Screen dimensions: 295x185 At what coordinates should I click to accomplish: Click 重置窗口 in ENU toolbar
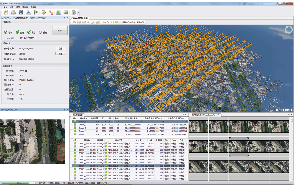[140, 22]
